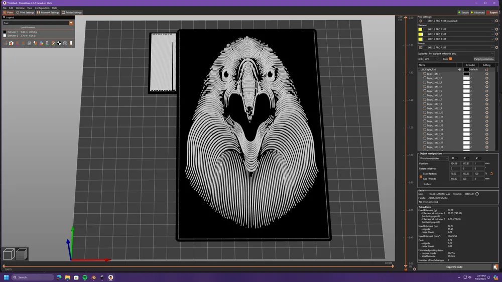The height and width of the screenshot is (282, 502).
Task: Toggle Wipe moves icon in legend toolbar
Action: tap(11, 43)
